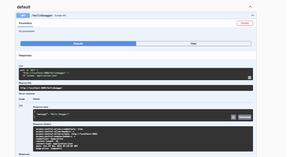
Task: Click the Sample API description text
Action: pyautogui.click(x=61, y=15)
